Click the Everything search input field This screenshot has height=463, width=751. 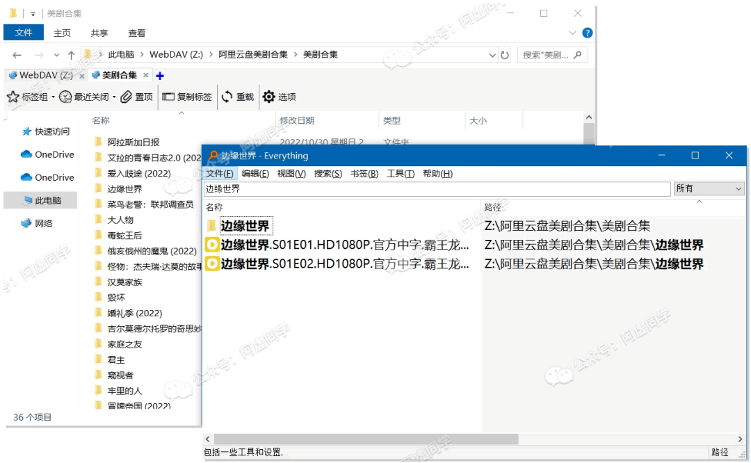pos(437,188)
